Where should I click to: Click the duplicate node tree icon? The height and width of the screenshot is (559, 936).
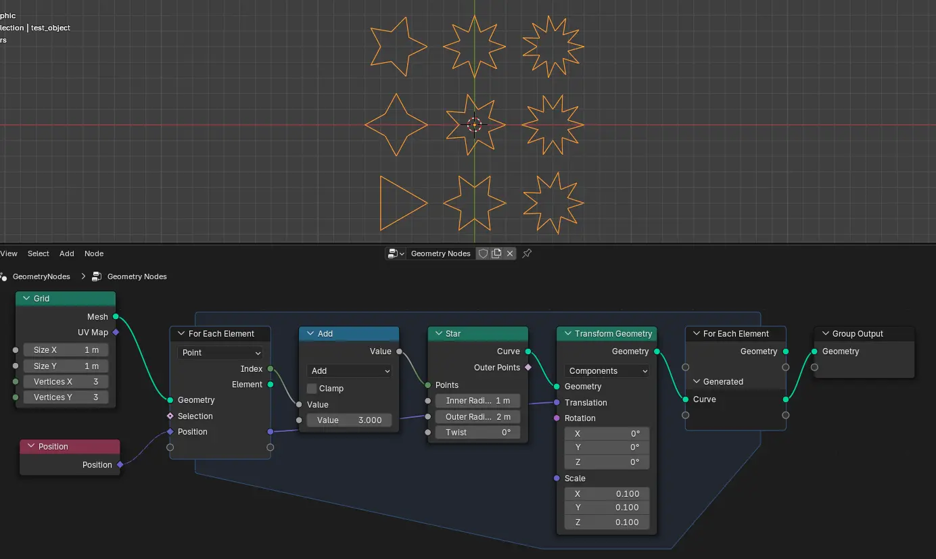[x=496, y=253]
